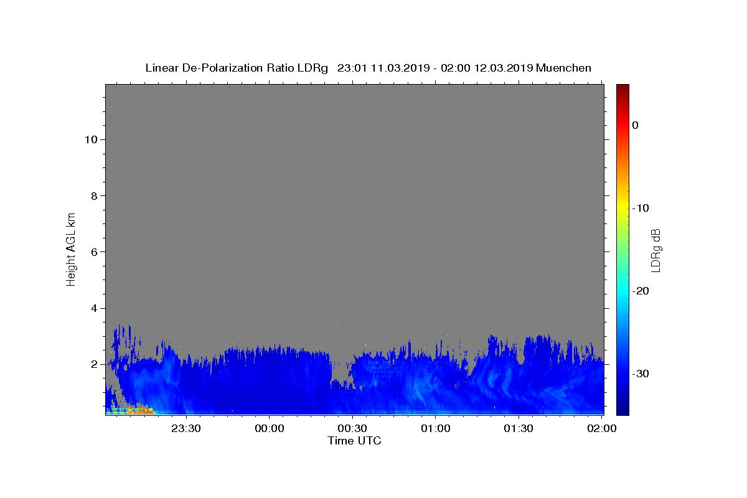
Task: Click the gray gap in the cloud near 00:25
Action: [340, 367]
